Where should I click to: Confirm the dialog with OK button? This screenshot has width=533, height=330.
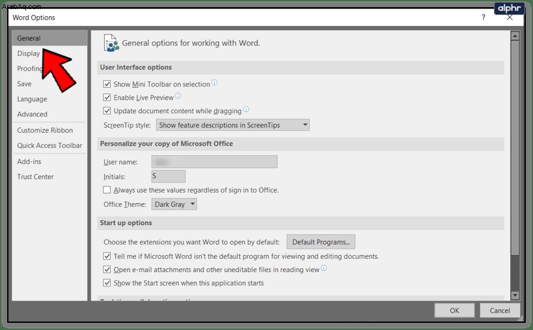click(x=454, y=310)
